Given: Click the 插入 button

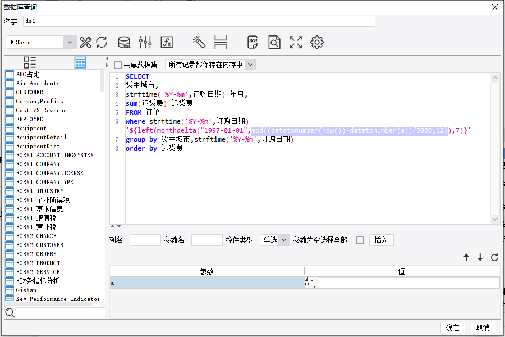Looking at the screenshot, I should (382, 240).
